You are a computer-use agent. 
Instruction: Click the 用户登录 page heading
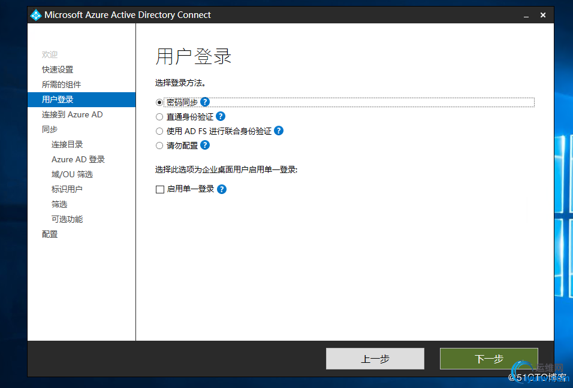(x=194, y=56)
